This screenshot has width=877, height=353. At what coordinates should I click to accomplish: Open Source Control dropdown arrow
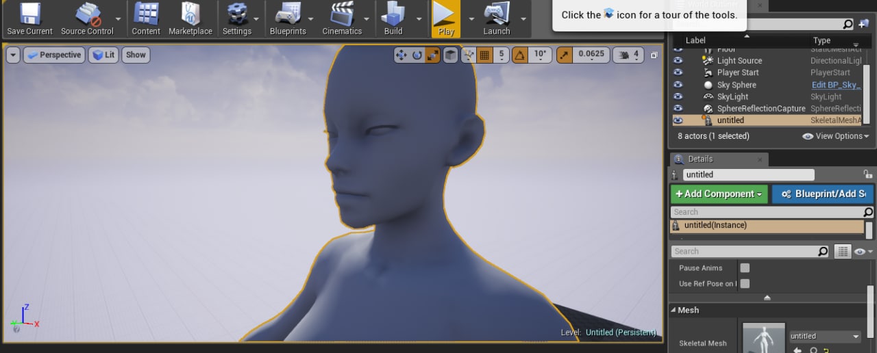click(119, 19)
